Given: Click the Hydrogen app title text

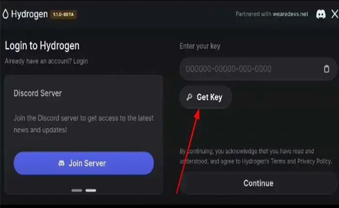Looking at the screenshot, I should click(30, 14).
